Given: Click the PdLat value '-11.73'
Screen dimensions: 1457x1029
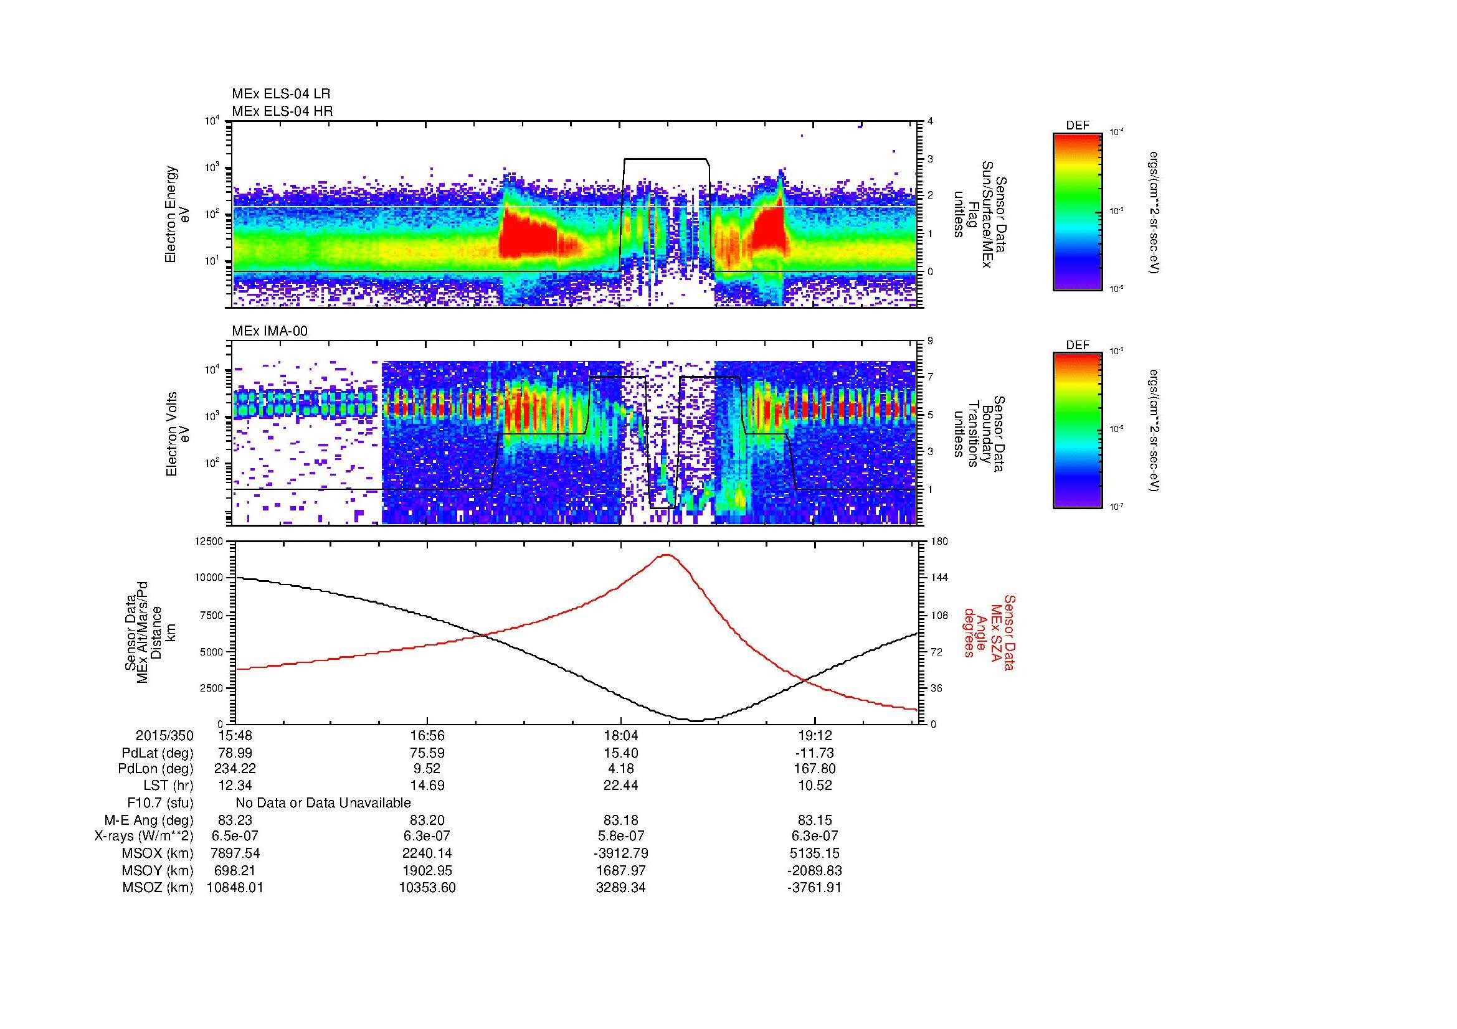Looking at the screenshot, I should 814,753.
